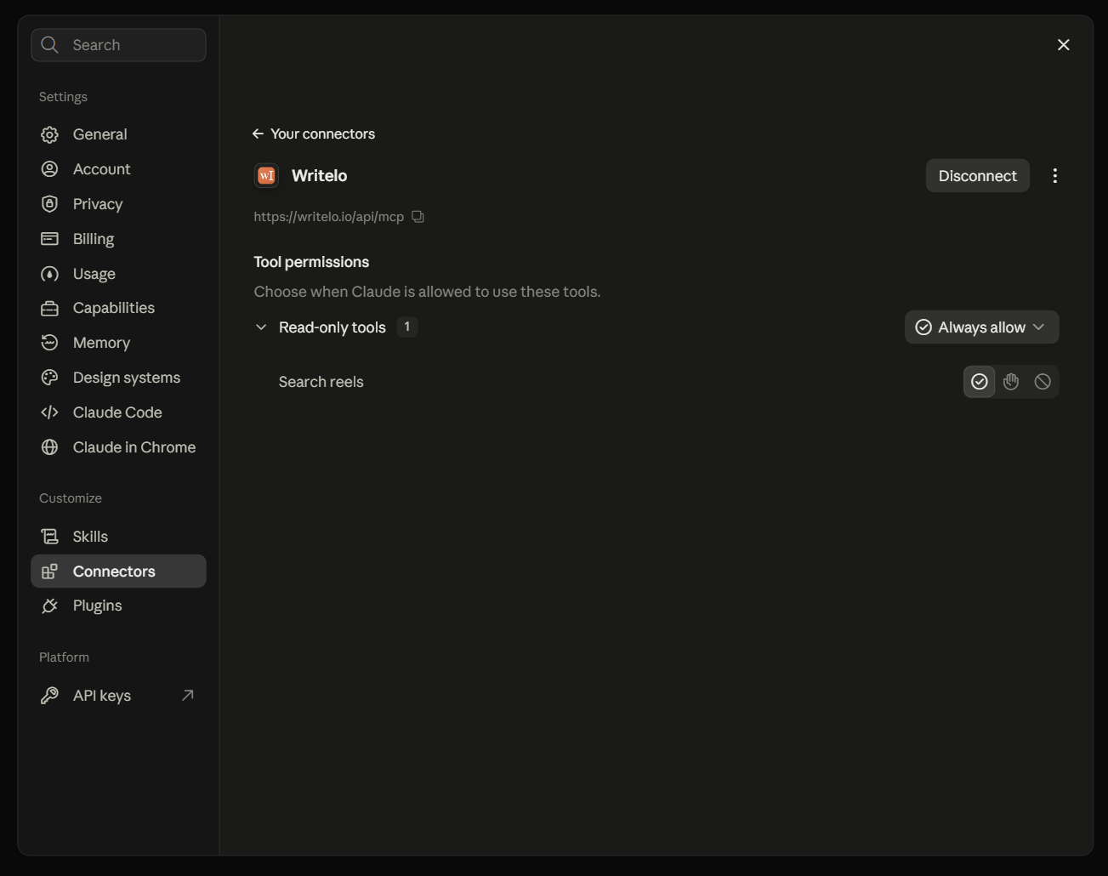Click the copy URL icon beside writelo.io link
The image size is (1108, 876).
pos(418,217)
